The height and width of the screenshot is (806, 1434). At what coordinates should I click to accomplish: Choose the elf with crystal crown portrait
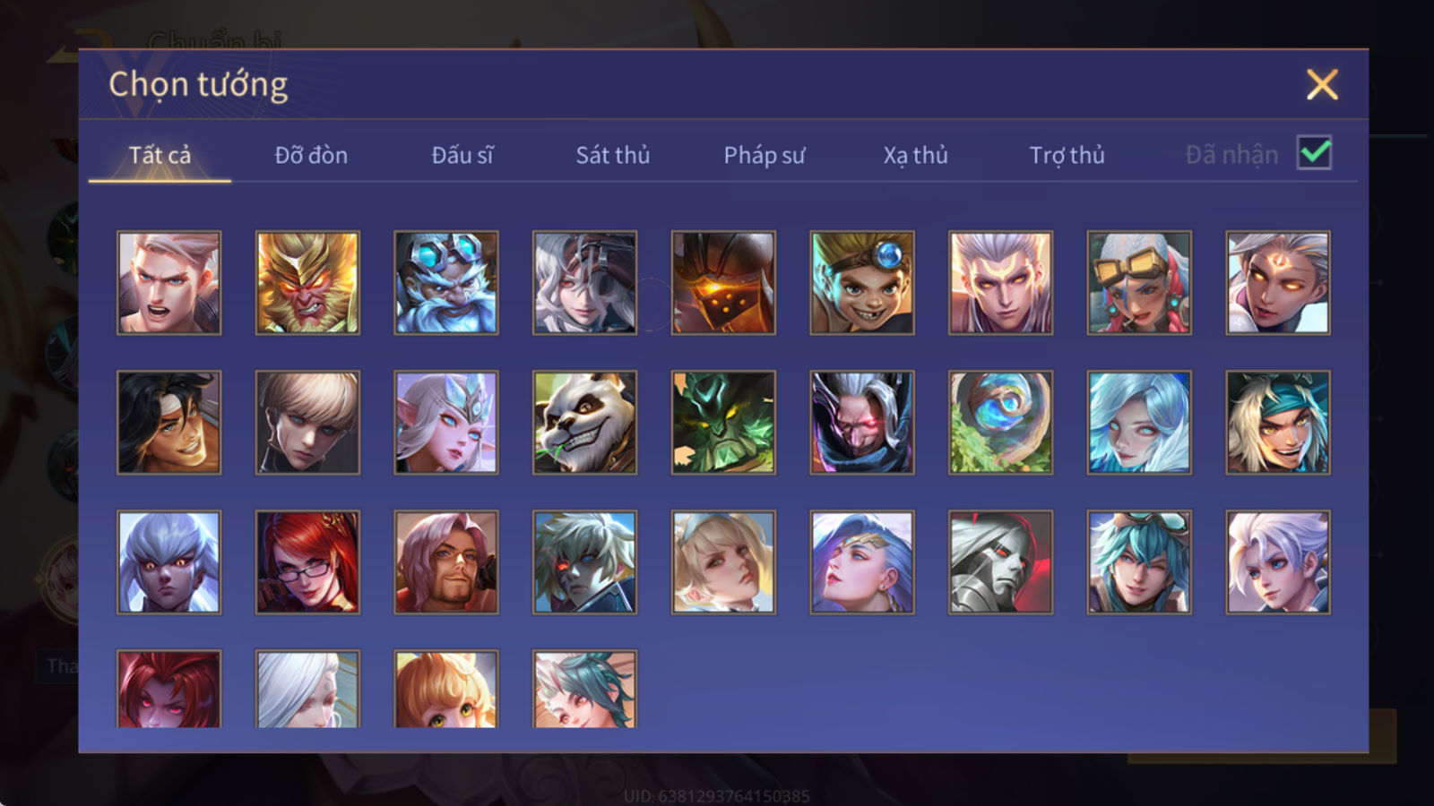point(446,423)
